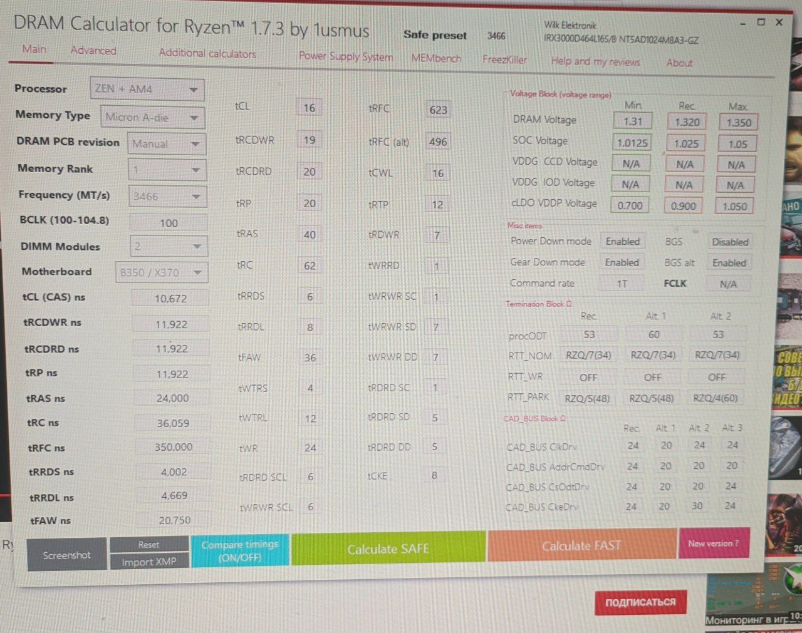Click the Import XMP button
Viewport: 802px width, 633px height.
[x=148, y=562]
